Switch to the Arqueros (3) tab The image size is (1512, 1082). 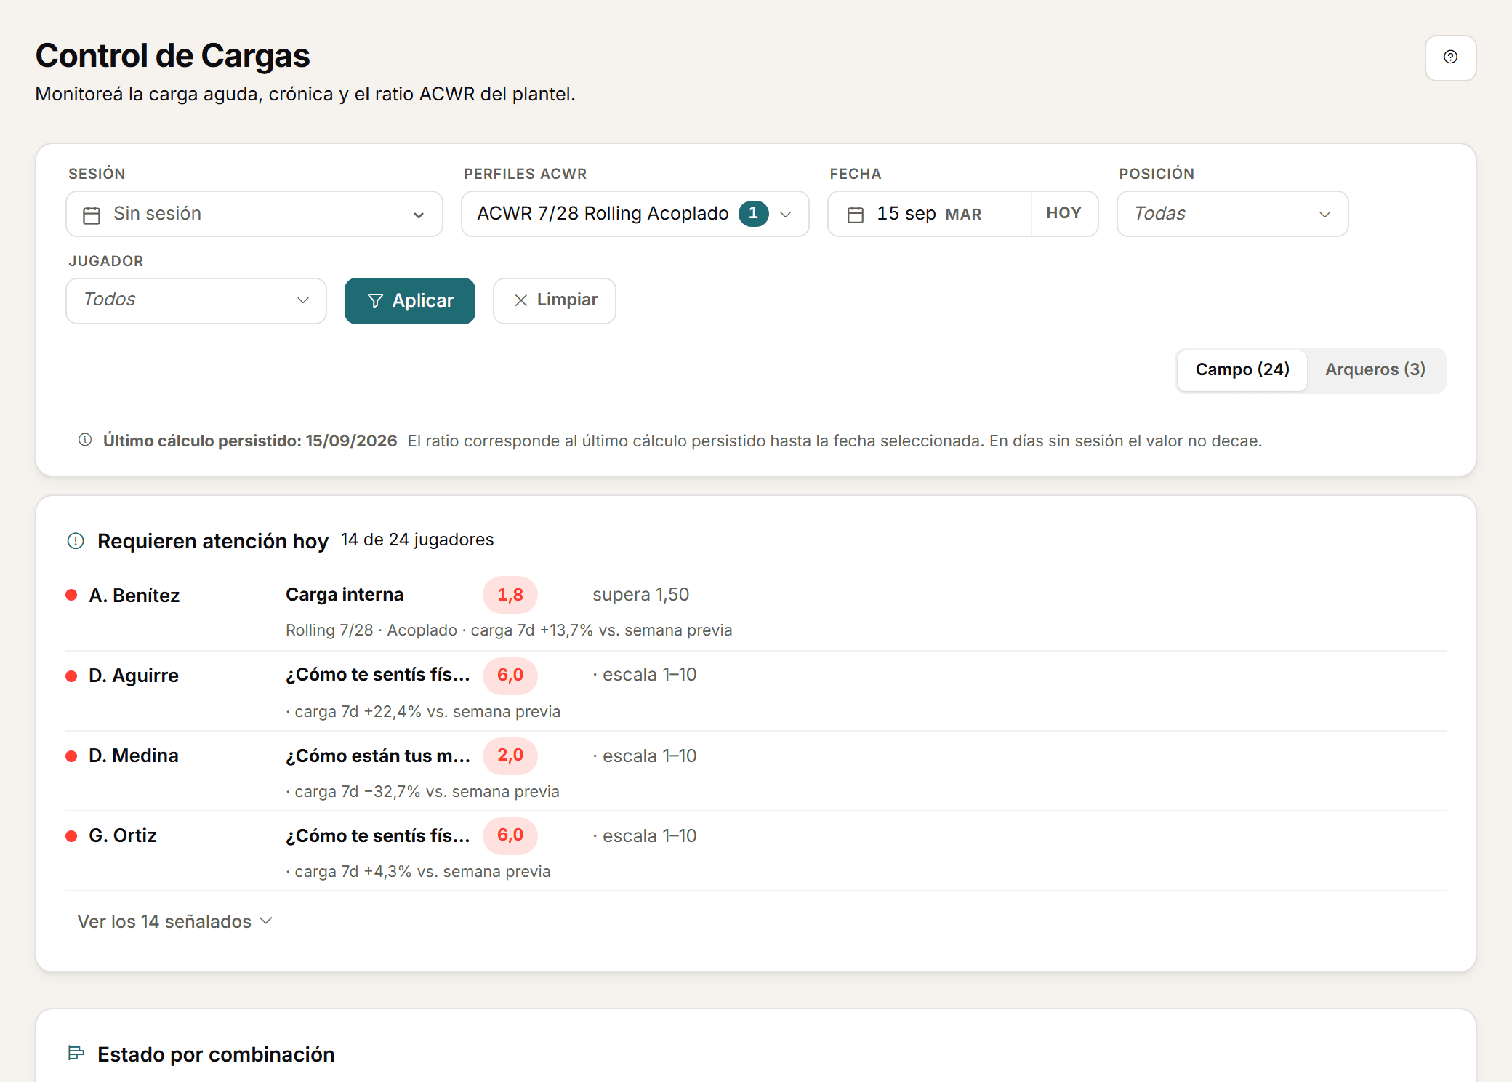pos(1375,370)
